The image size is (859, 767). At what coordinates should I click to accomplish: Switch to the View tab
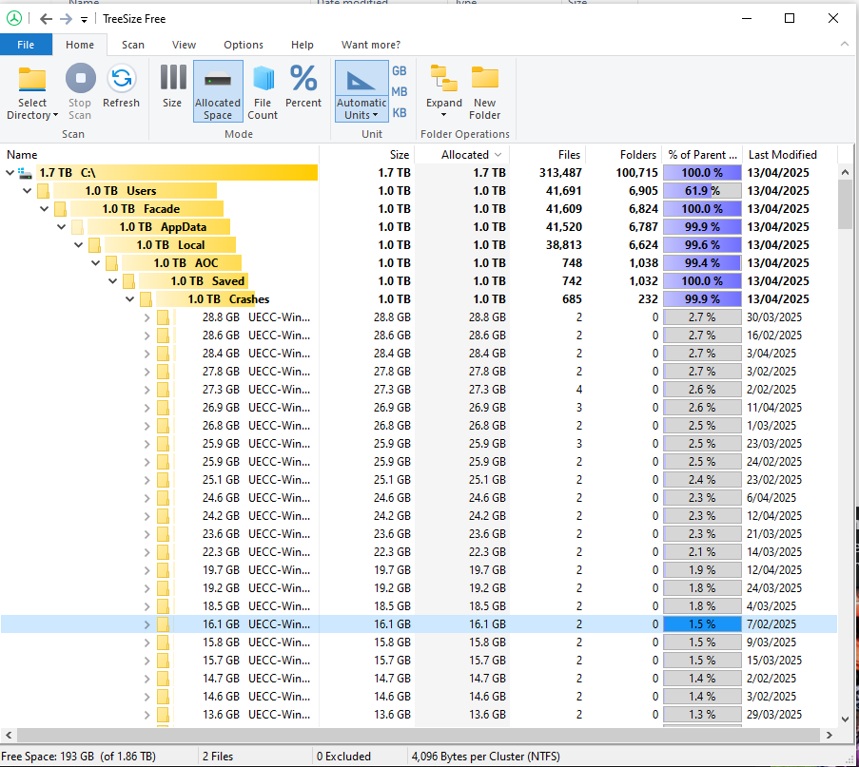click(x=185, y=45)
